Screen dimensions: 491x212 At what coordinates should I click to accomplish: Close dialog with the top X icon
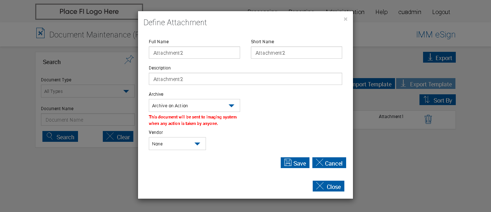[x=345, y=19]
